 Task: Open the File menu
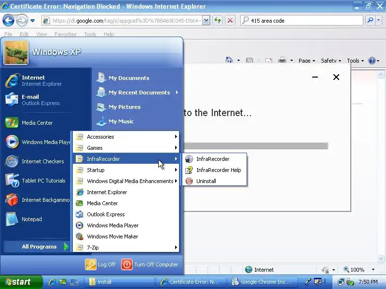point(8,34)
